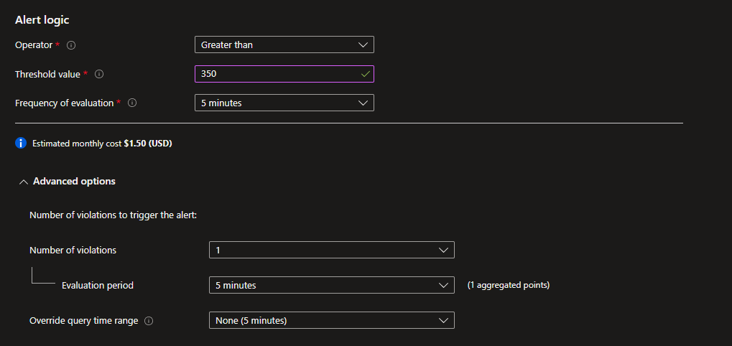The height and width of the screenshot is (346, 732).
Task: Click the Override query time range label
Action: tap(83, 321)
